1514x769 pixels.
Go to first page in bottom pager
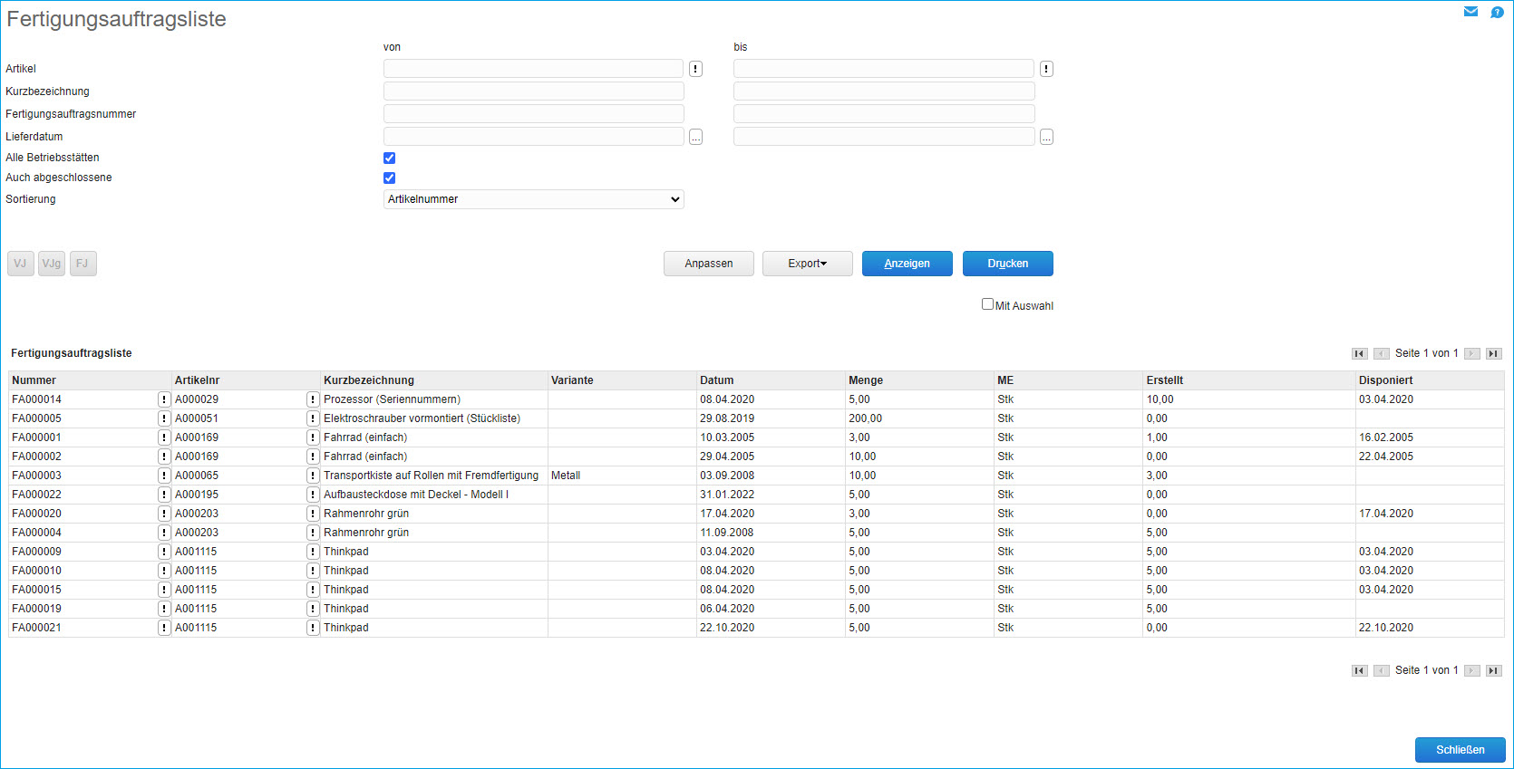(x=1359, y=670)
